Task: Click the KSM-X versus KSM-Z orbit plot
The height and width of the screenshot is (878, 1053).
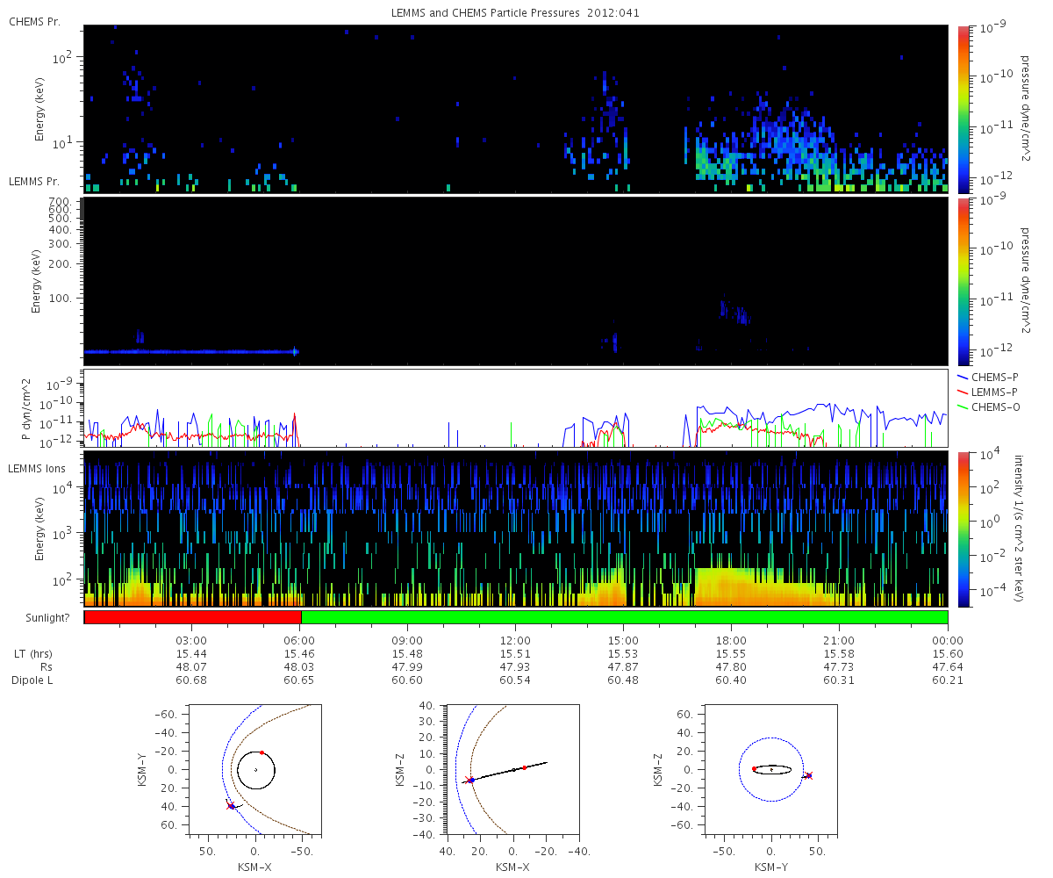Action: 513,769
